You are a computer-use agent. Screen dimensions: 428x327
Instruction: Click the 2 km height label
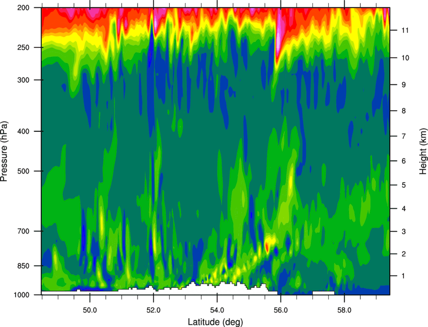pyautogui.click(x=404, y=254)
